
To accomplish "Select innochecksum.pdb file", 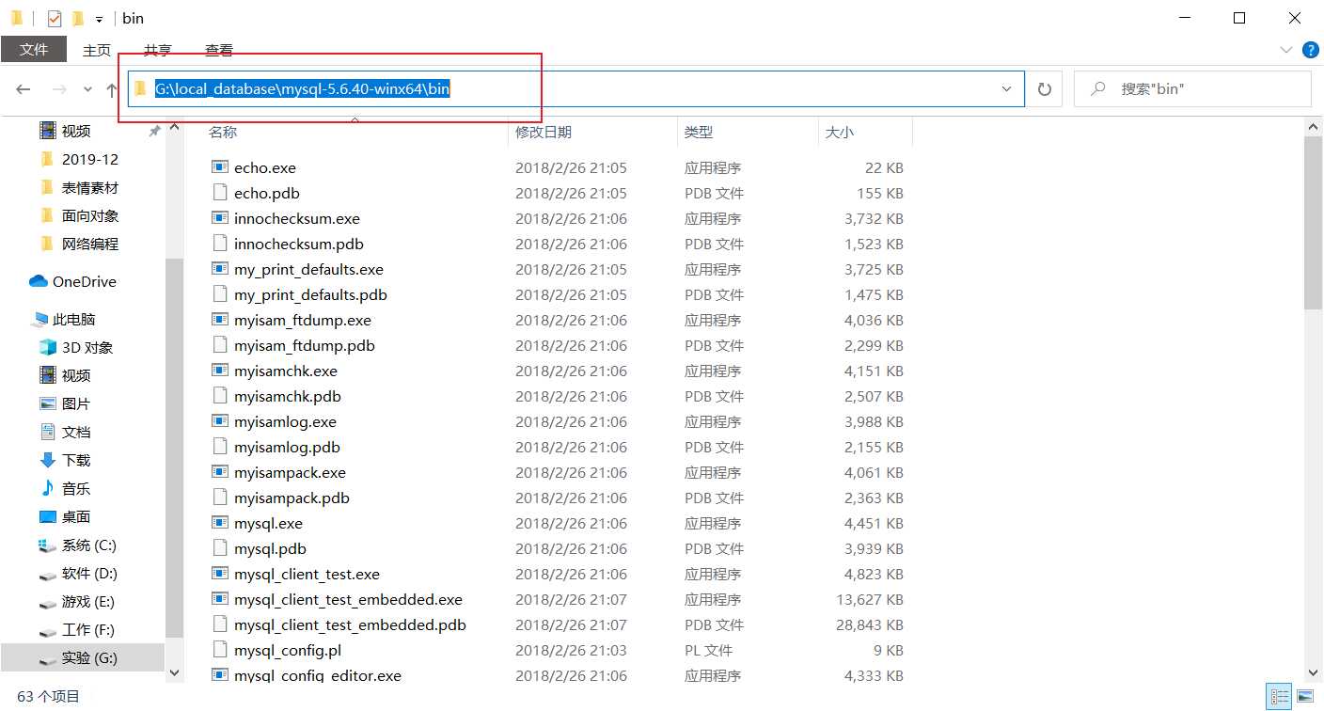I will [299, 244].
